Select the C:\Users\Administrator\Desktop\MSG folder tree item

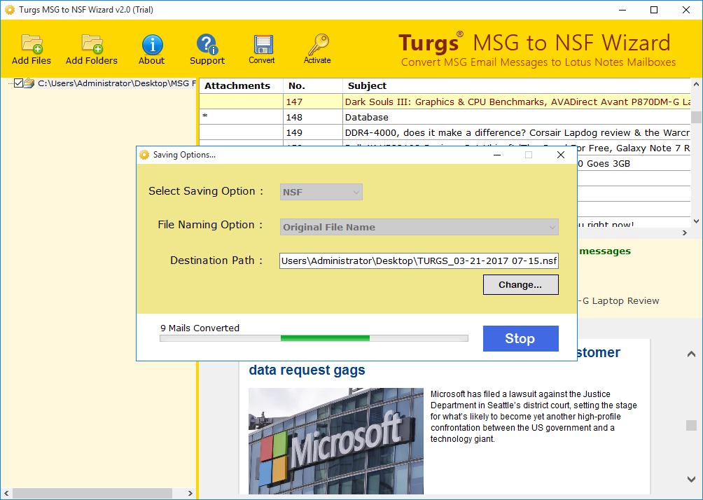click(x=116, y=83)
